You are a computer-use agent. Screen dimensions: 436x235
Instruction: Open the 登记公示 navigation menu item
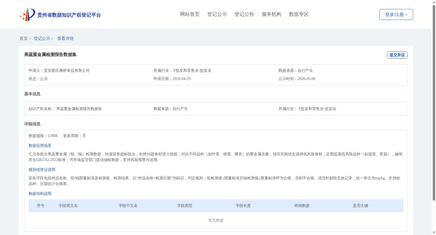coord(217,14)
